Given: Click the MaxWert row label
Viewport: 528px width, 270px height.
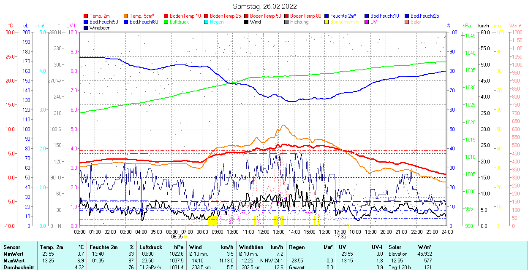Looking at the screenshot, I should pos(14,261).
